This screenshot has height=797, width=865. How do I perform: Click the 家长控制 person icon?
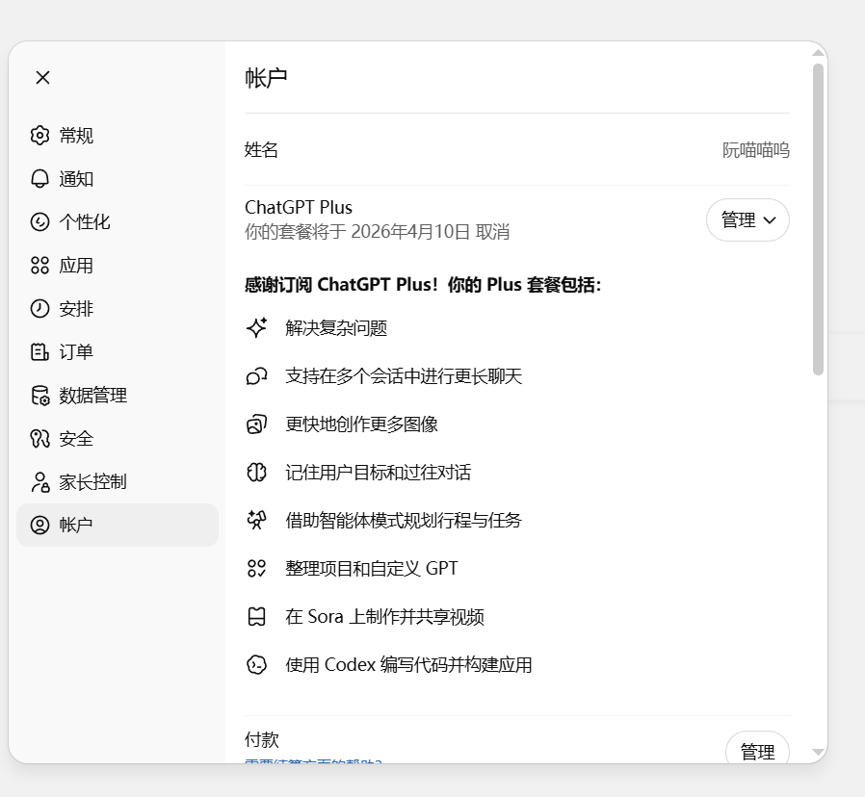(x=39, y=482)
